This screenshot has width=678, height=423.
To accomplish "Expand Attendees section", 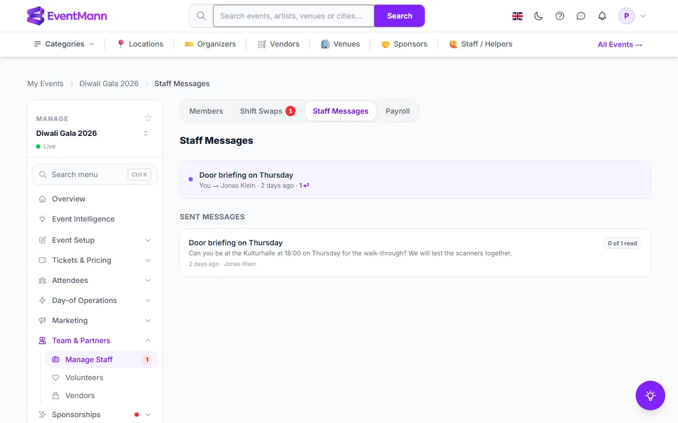I will pyautogui.click(x=95, y=280).
